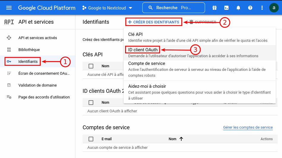Click the Identifiants page title
The height and width of the screenshot is (158, 282).
[96, 22]
